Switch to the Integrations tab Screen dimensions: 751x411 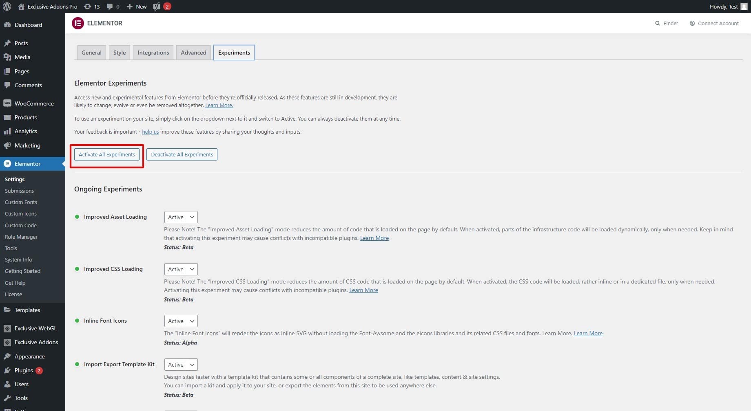[153, 53]
